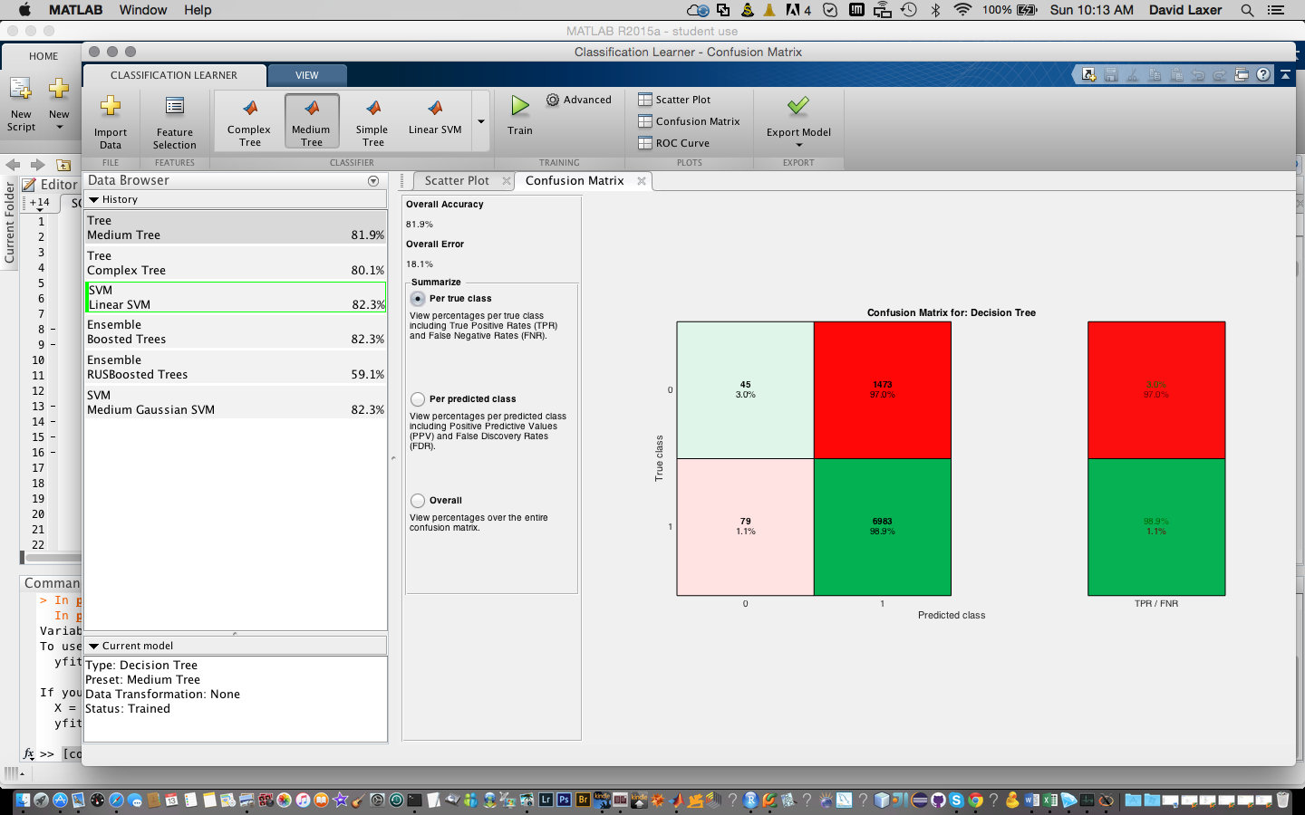Select the Overall radio button
Image resolution: width=1305 pixels, height=815 pixels.
[x=418, y=501]
